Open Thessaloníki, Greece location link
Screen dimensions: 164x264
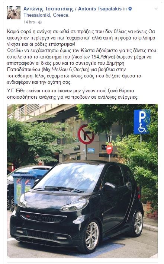[46, 15]
